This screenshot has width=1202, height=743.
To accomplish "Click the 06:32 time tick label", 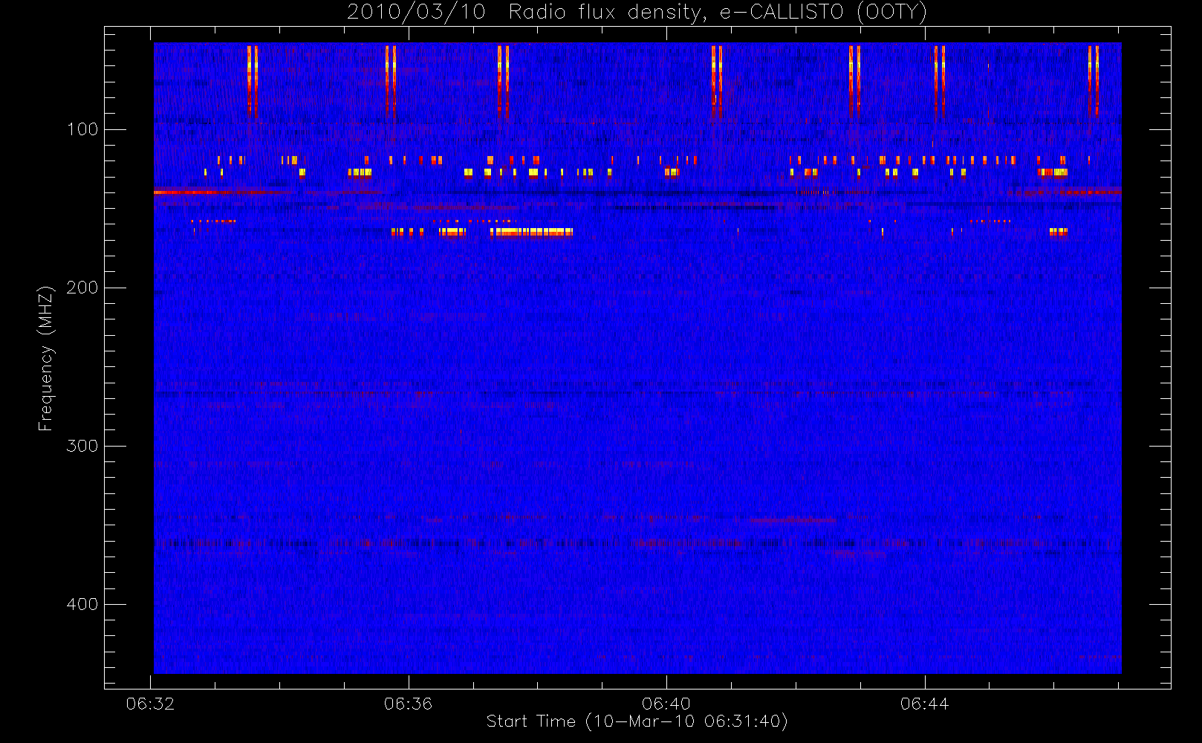I will [151, 704].
